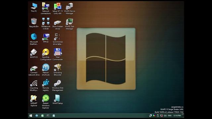Select Reboot shortcuts icon

click(x=46, y=70)
